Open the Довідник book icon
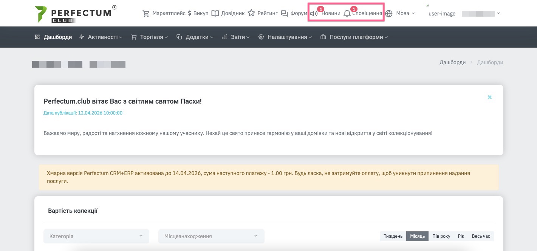537x251 pixels. 215,14
